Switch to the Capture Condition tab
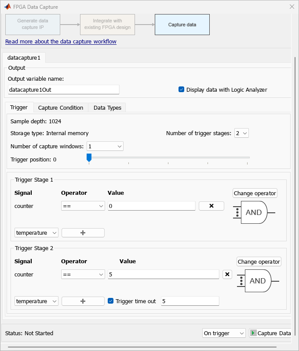 coord(61,107)
